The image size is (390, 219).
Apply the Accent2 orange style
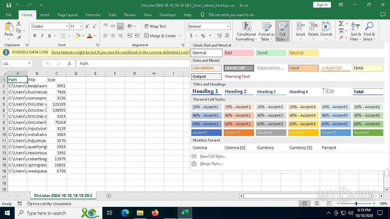coord(239,133)
